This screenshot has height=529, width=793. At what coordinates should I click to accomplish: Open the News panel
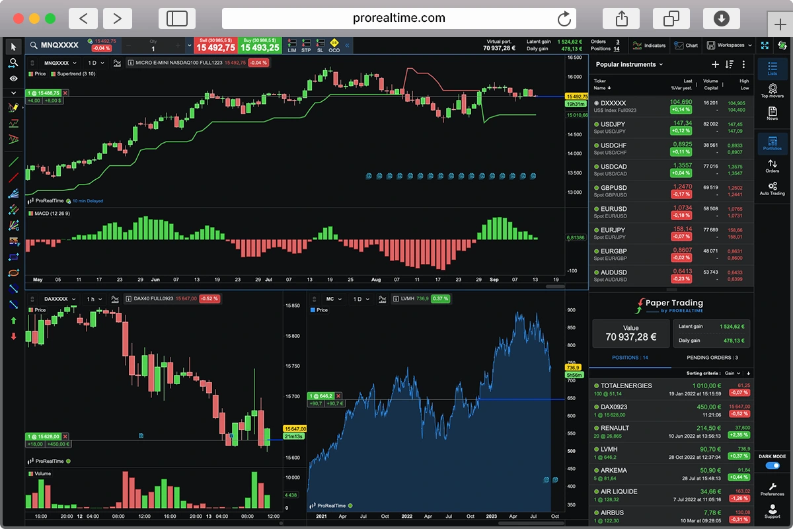coord(772,114)
